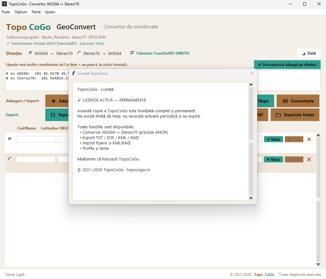This screenshot has height=279, width=326.
Task: Select WGS84 → Stereo70 direction radio
Action: tap(31, 53)
